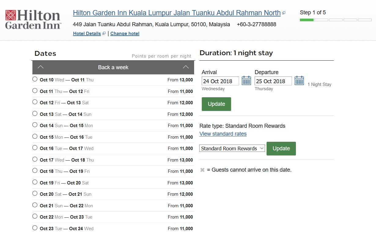The image size is (376, 232).
Task: Click the Arrival date input field
Action: pyautogui.click(x=220, y=81)
